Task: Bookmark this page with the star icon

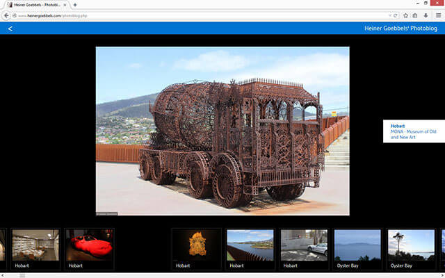Action: pyautogui.click(x=405, y=15)
